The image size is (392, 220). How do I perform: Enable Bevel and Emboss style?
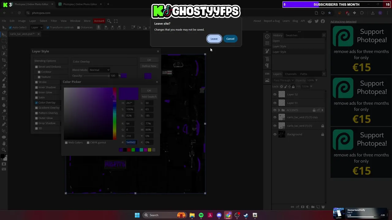click(36, 67)
